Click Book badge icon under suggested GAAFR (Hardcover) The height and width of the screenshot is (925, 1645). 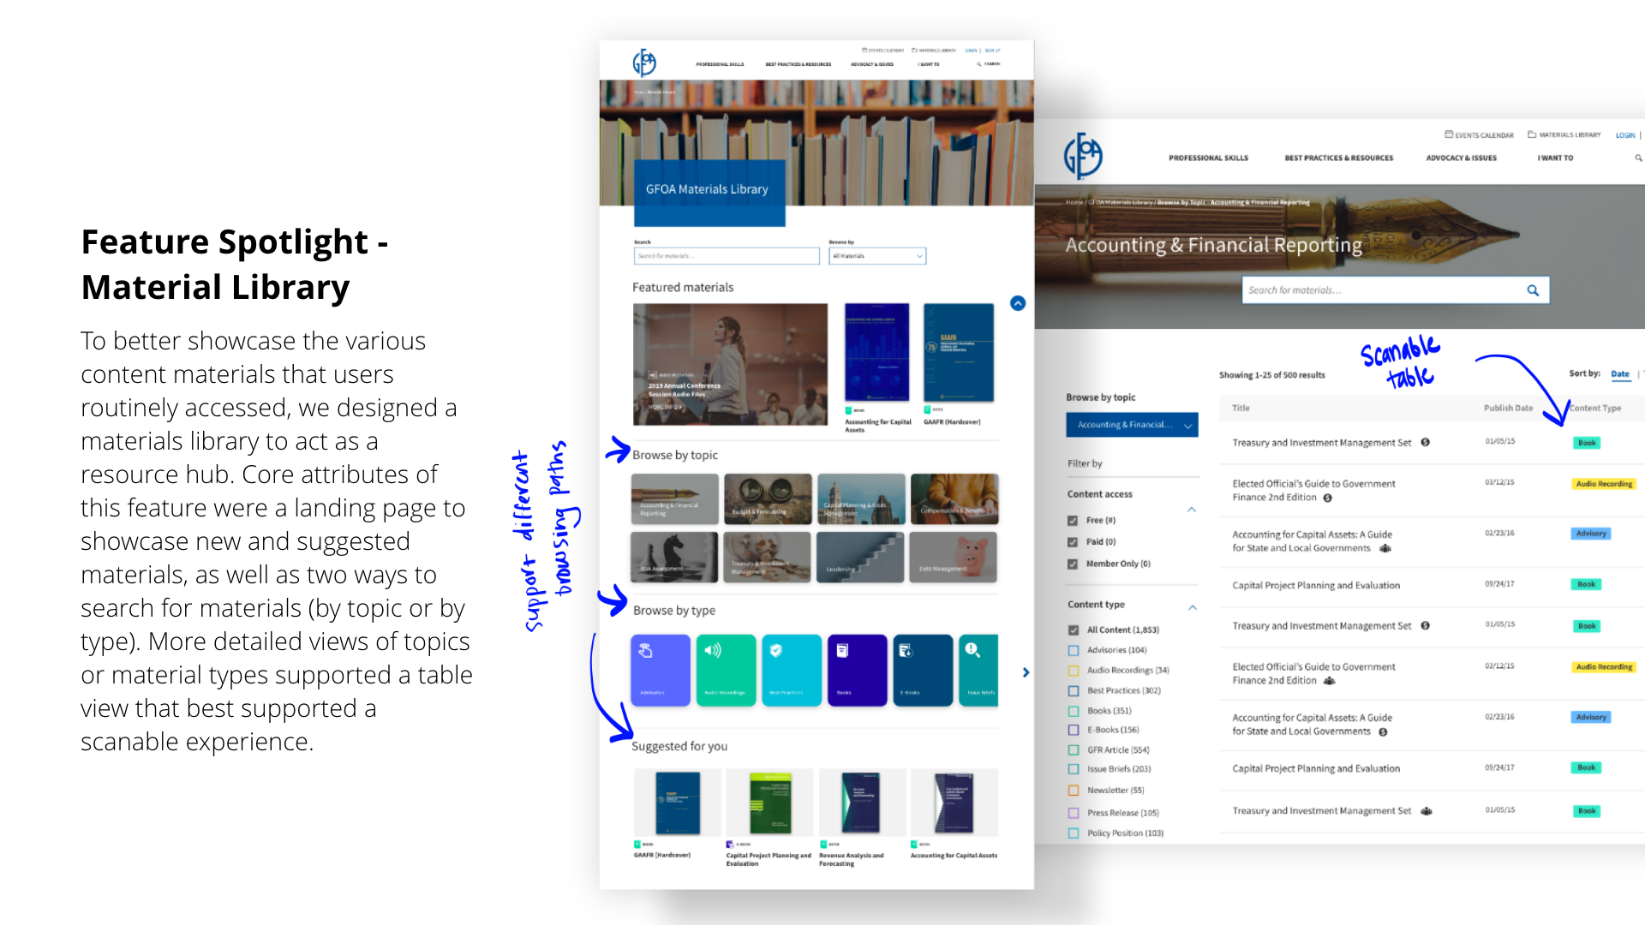coord(637,844)
